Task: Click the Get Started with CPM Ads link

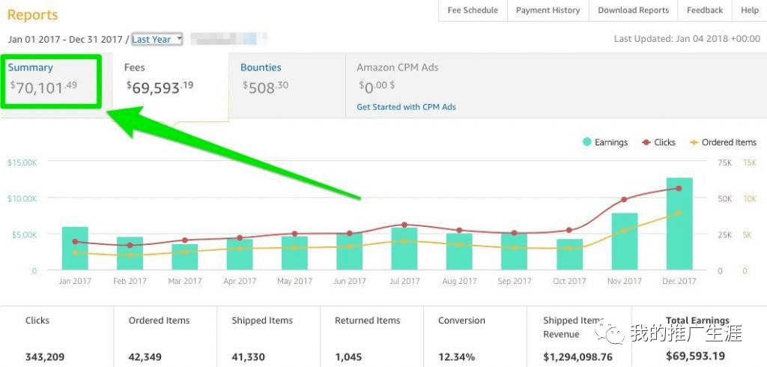Action: point(406,107)
